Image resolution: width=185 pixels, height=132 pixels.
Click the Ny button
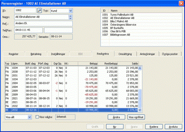(115, 127)
